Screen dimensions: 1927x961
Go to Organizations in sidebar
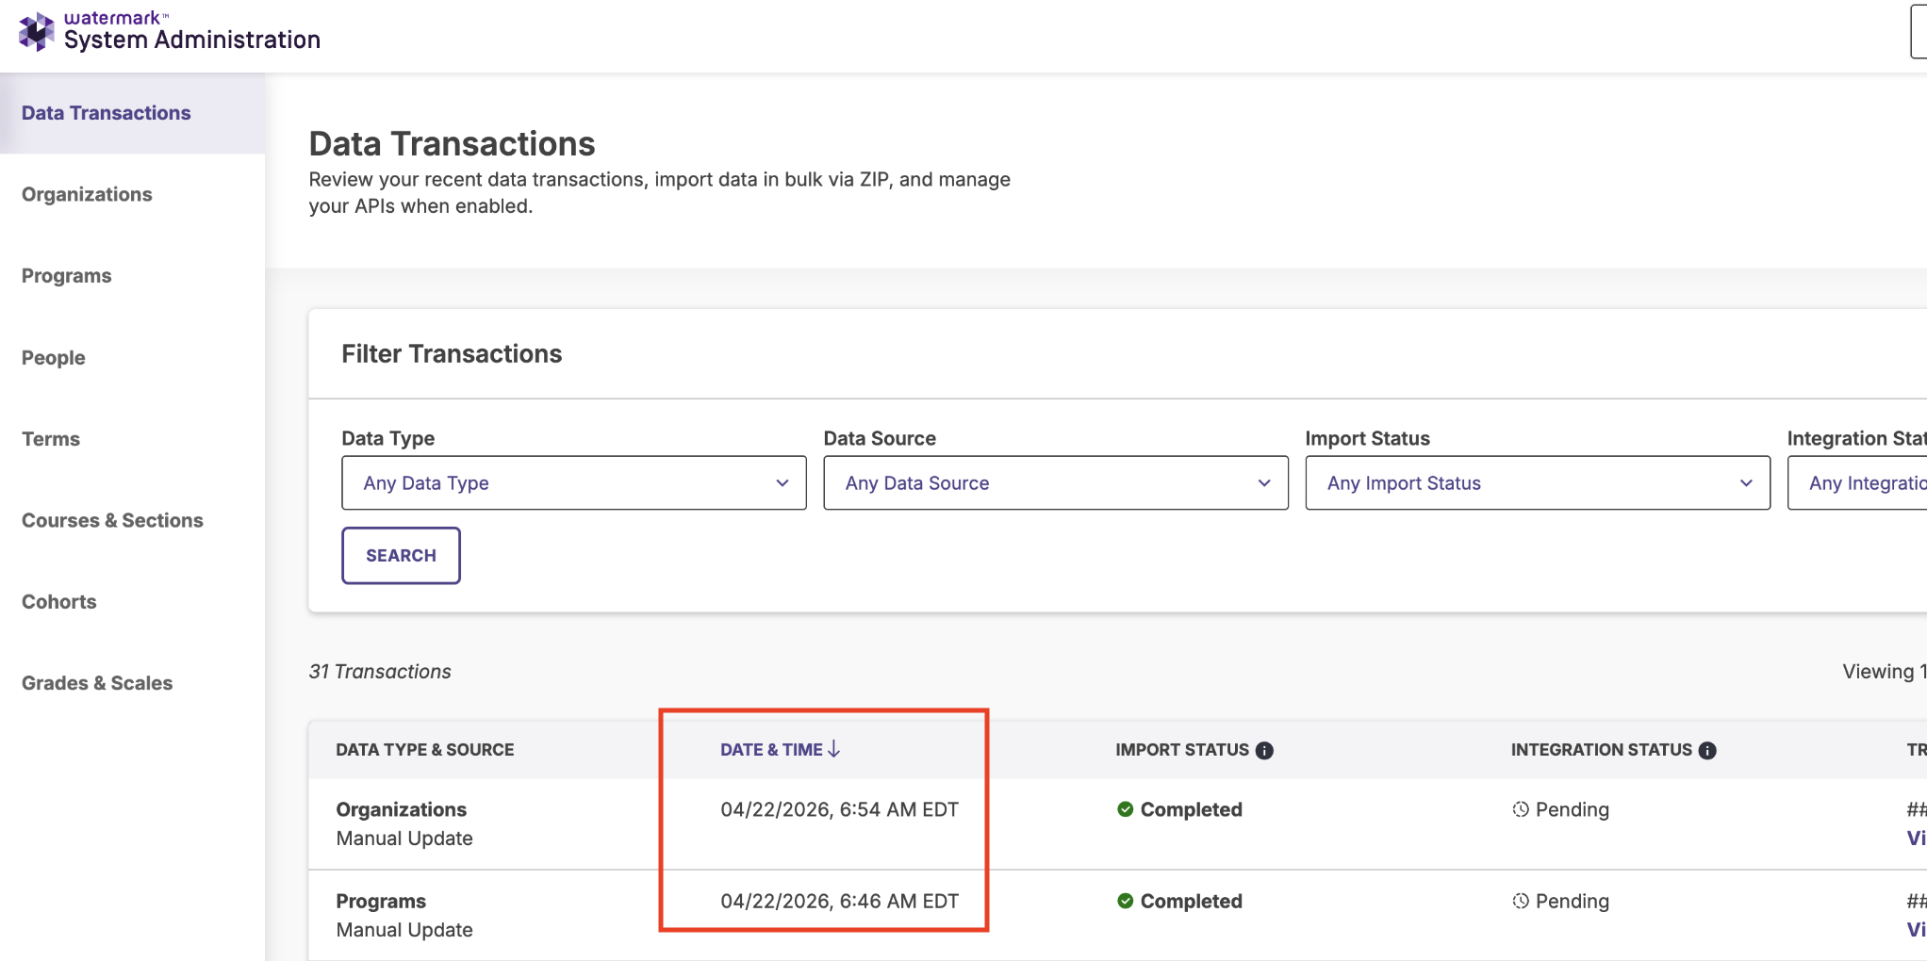(87, 194)
